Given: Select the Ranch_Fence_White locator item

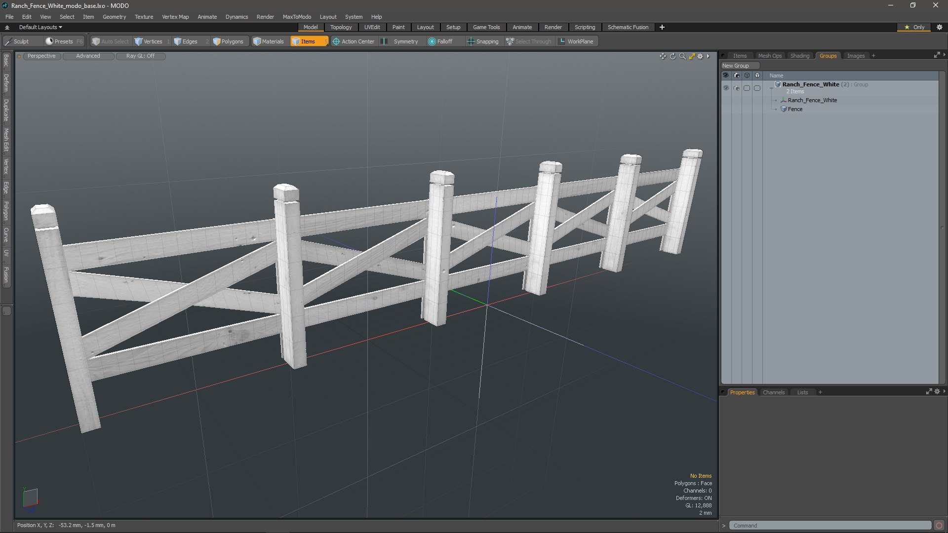Looking at the screenshot, I should point(812,100).
